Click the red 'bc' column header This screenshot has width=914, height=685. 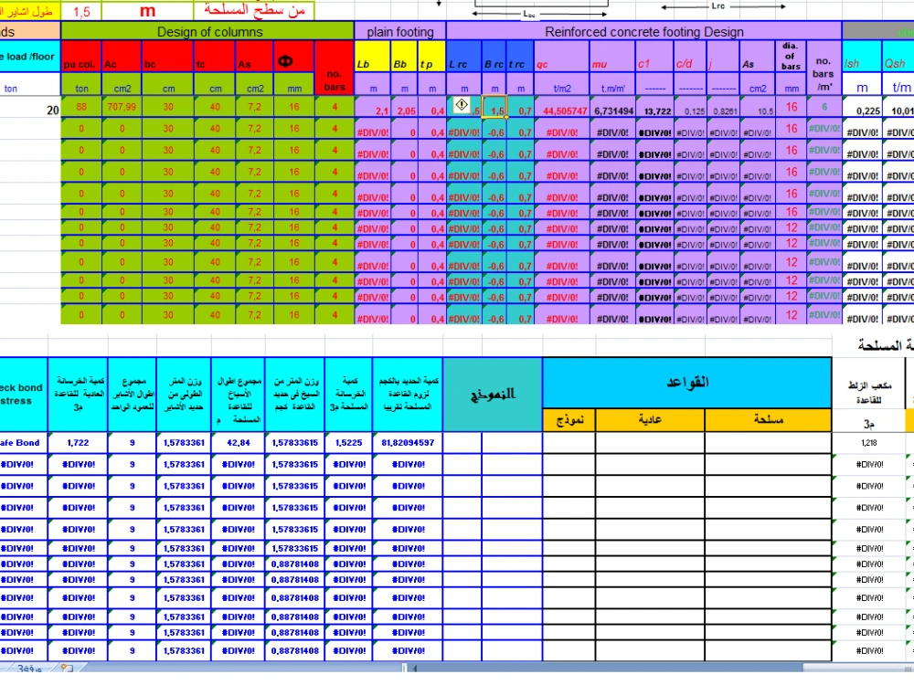pyautogui.click(x=168, y=57)
